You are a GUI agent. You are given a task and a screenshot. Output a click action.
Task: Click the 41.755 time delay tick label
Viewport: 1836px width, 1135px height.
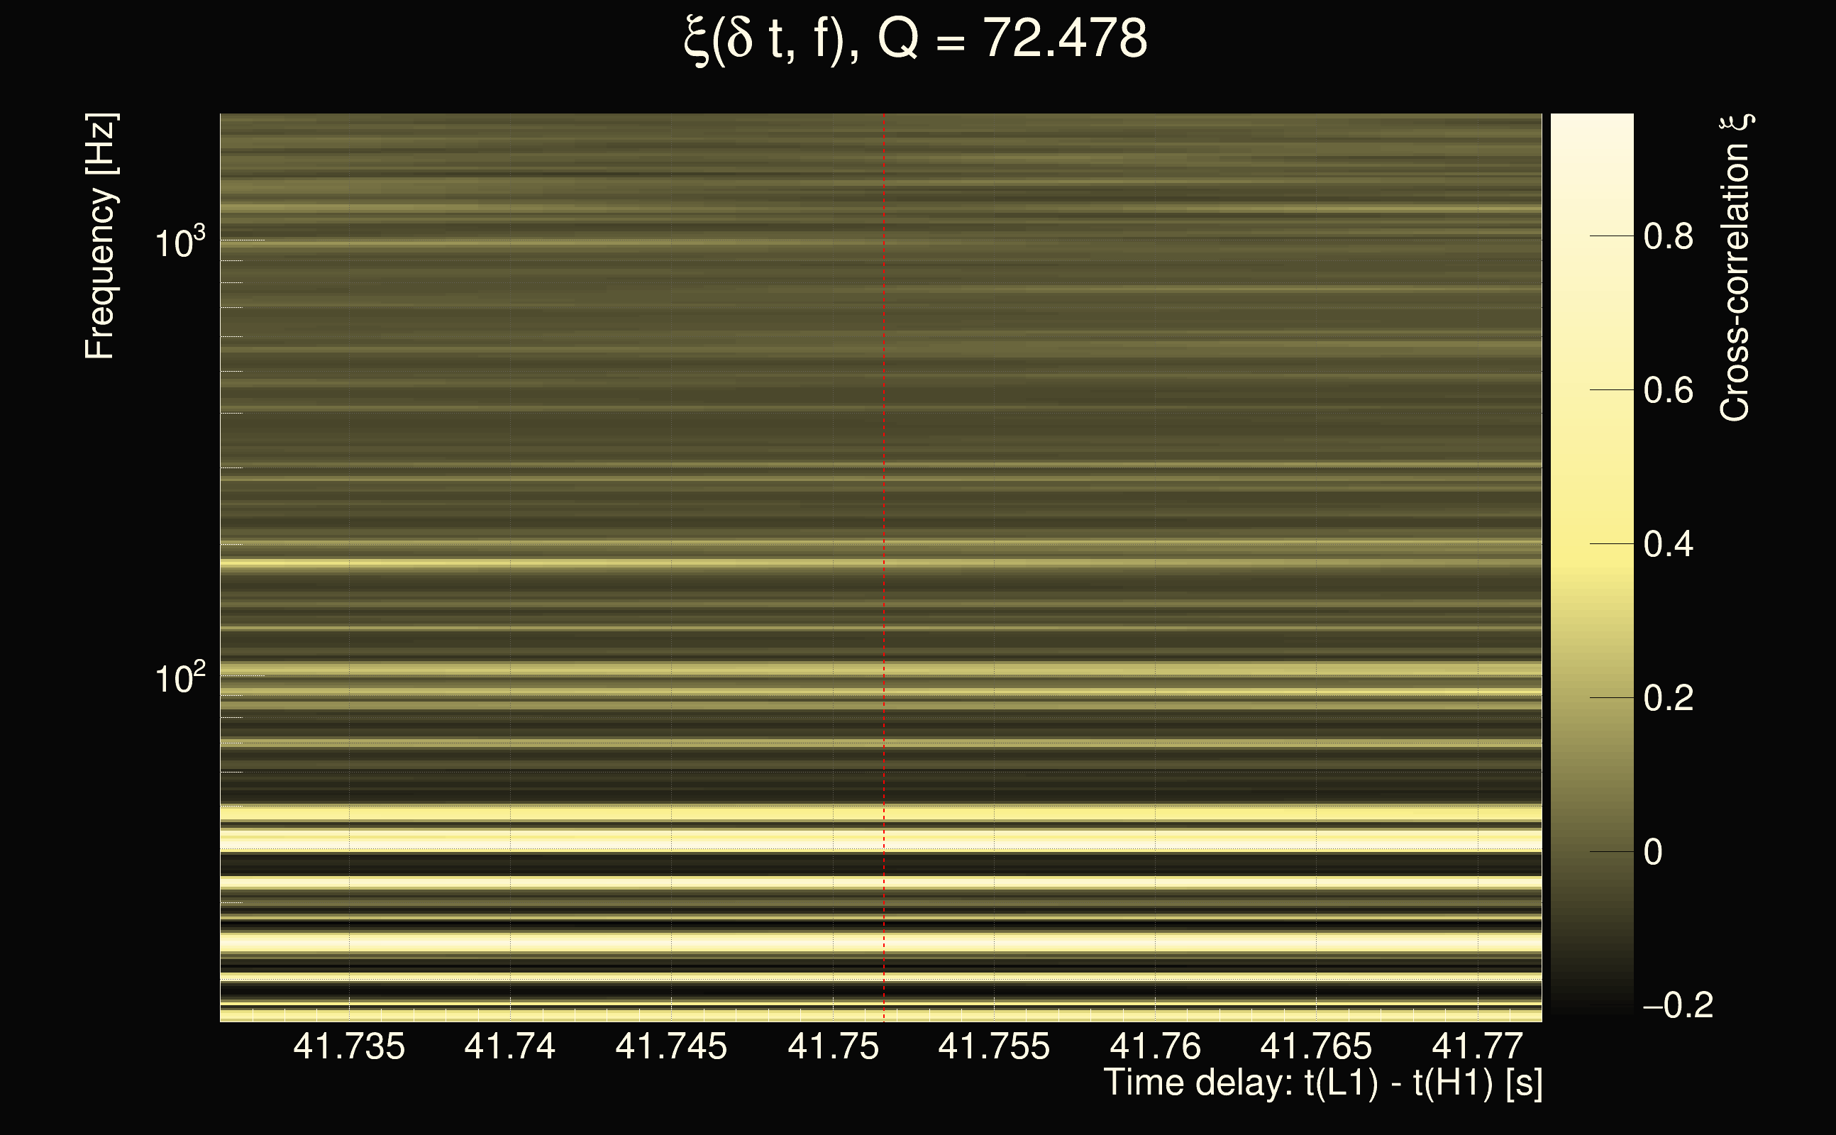point(994,1046)
